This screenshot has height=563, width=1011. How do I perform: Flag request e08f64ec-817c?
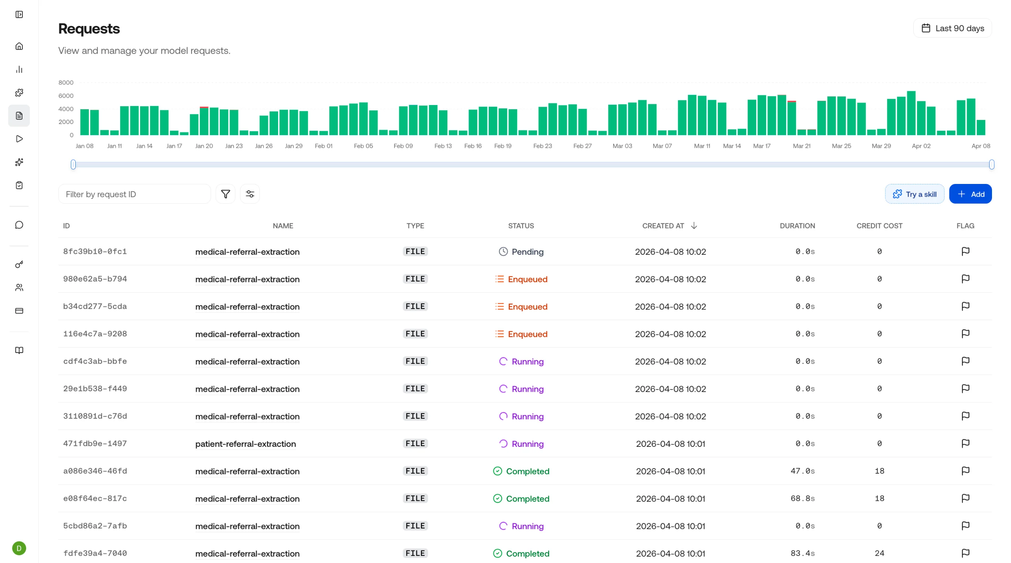pos(965,498)
